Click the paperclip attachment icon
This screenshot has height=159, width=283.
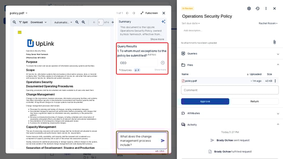pos(274,42)
